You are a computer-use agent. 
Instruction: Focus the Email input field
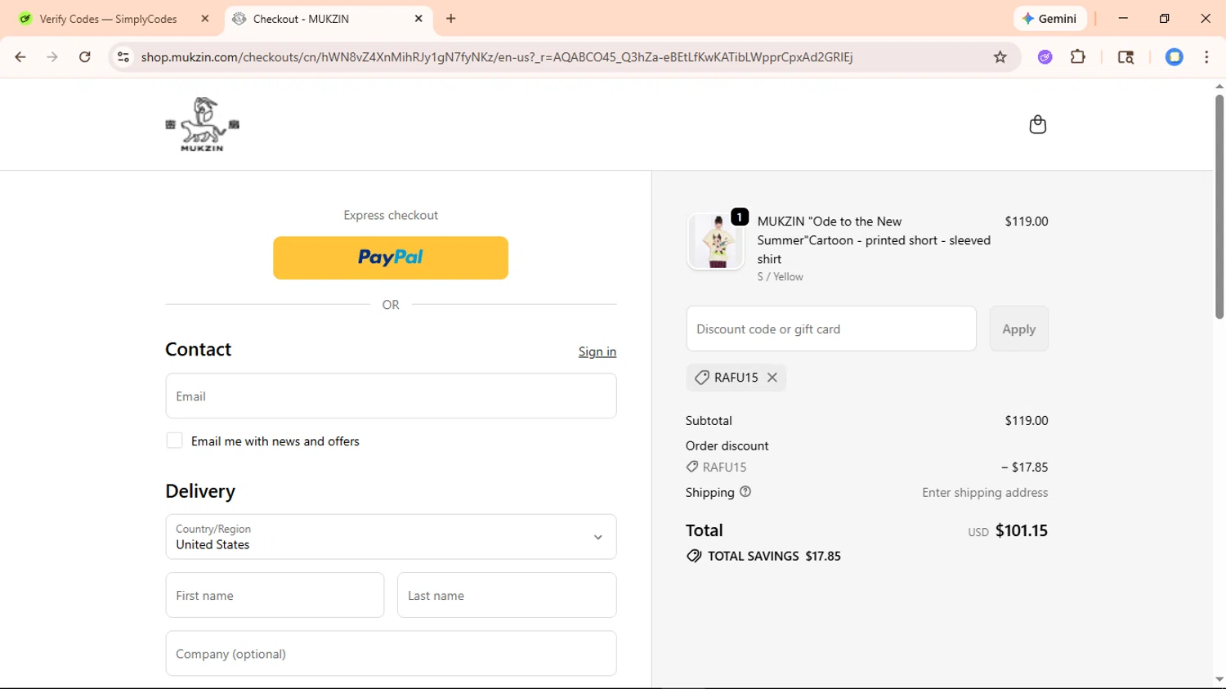[391, 396]
